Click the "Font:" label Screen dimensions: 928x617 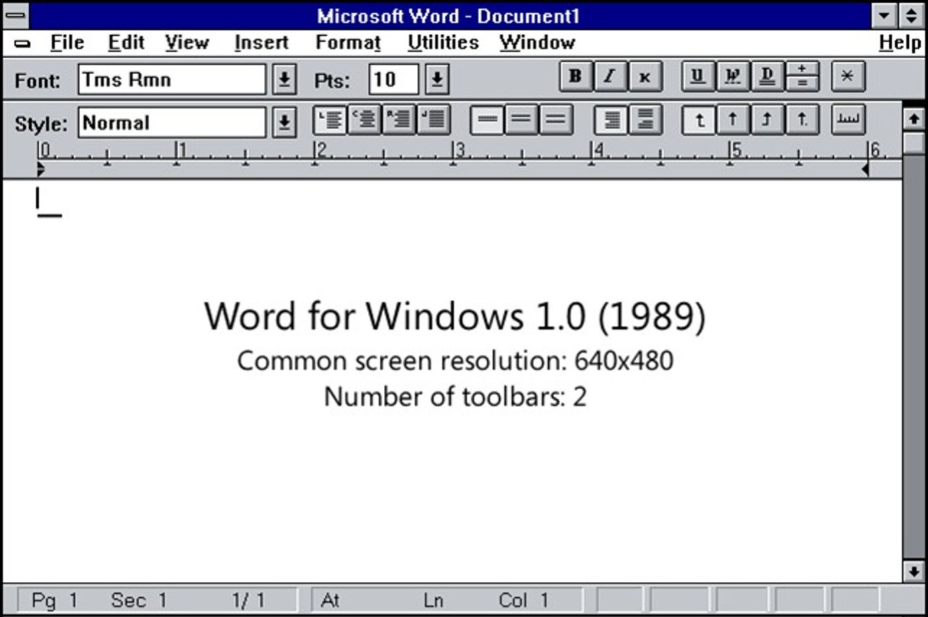pyautogui.click(x=37, y=81)
